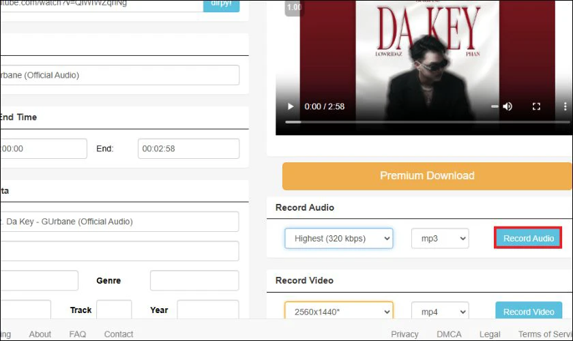Click the start time field
The height and width of the screenshot is (341, 573).
[x=43, y=149]
